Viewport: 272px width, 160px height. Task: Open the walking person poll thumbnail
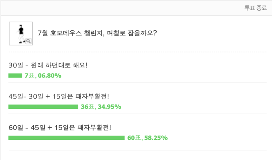pos(20,32)
